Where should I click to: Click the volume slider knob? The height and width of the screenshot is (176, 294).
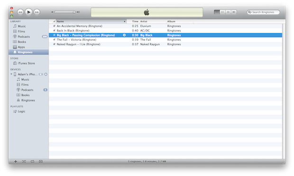74,12
